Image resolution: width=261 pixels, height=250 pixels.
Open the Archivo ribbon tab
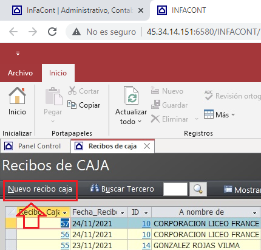tap(20, 73)
